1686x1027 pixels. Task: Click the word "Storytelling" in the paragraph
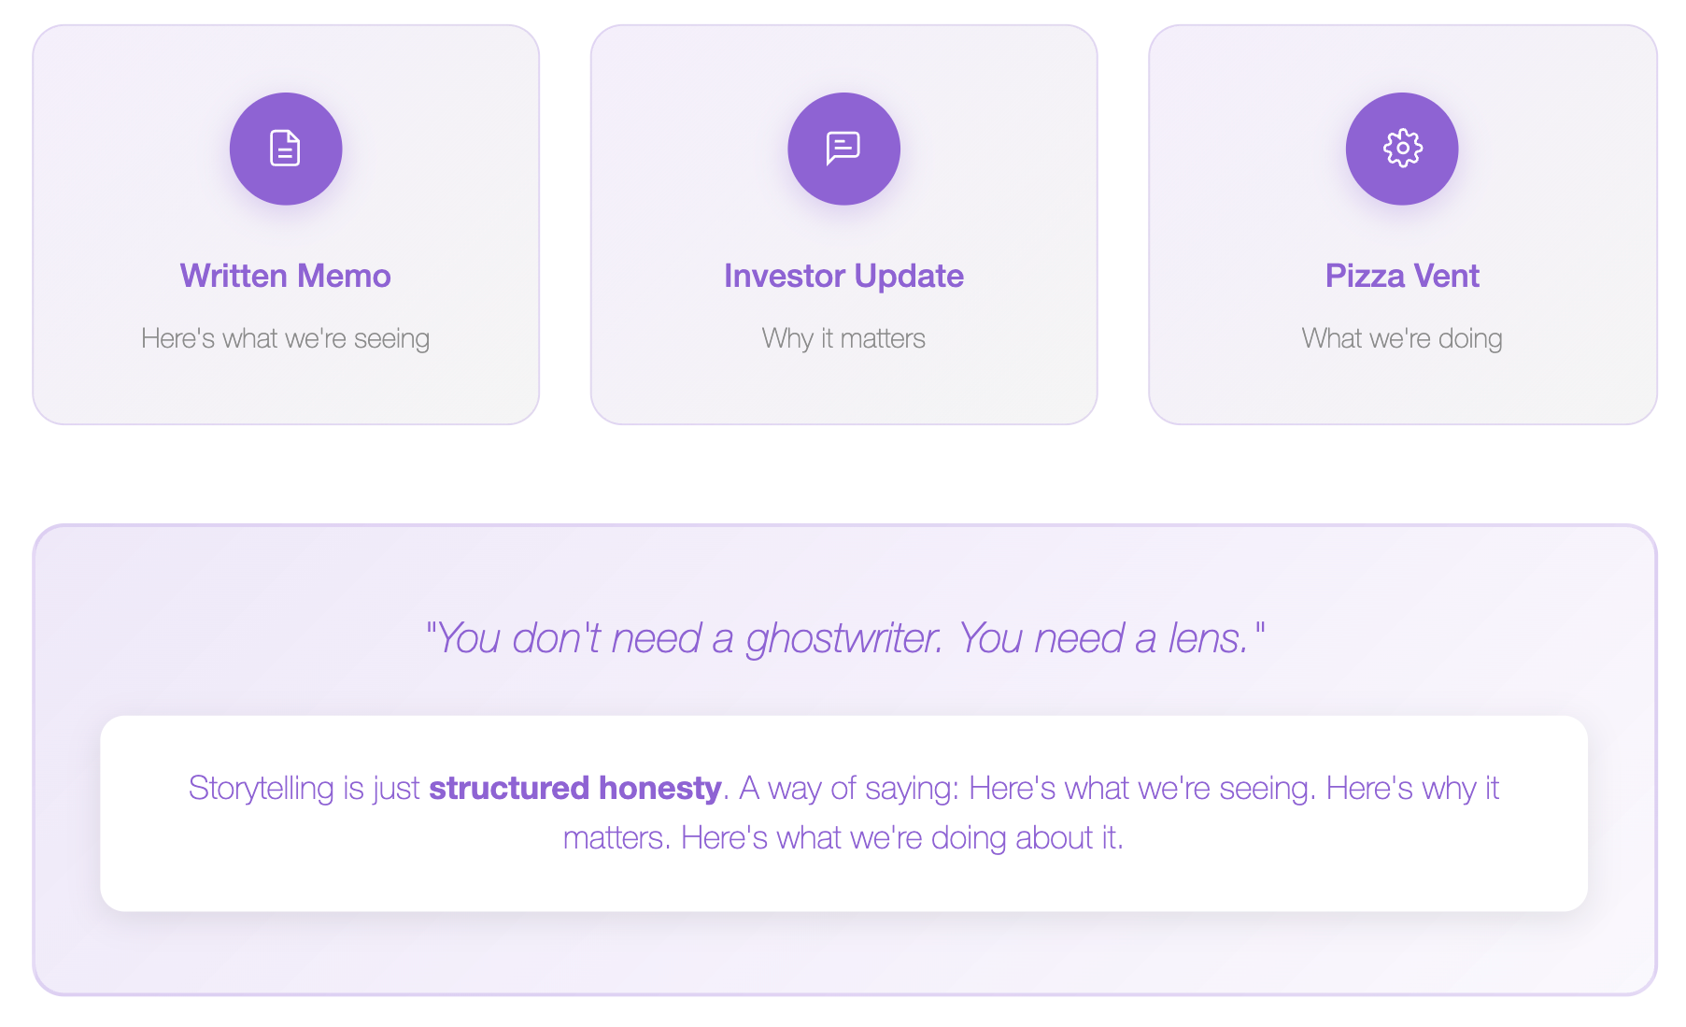(261, 788)
